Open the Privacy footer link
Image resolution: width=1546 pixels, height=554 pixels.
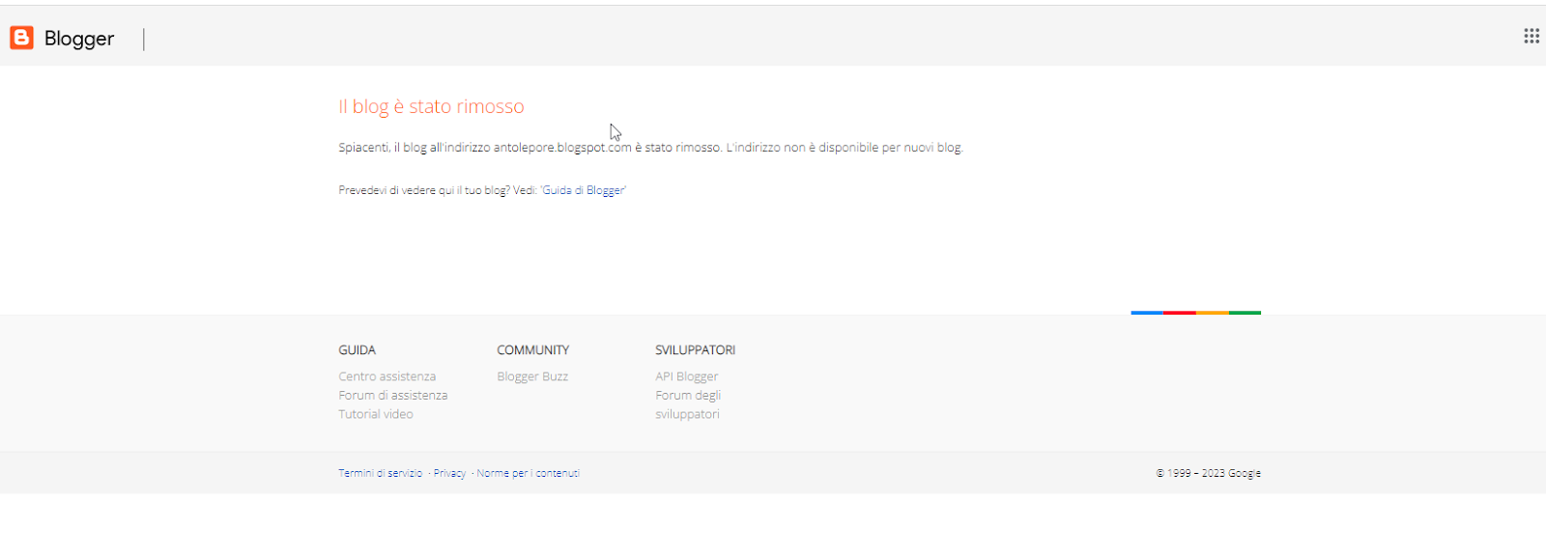449,473
